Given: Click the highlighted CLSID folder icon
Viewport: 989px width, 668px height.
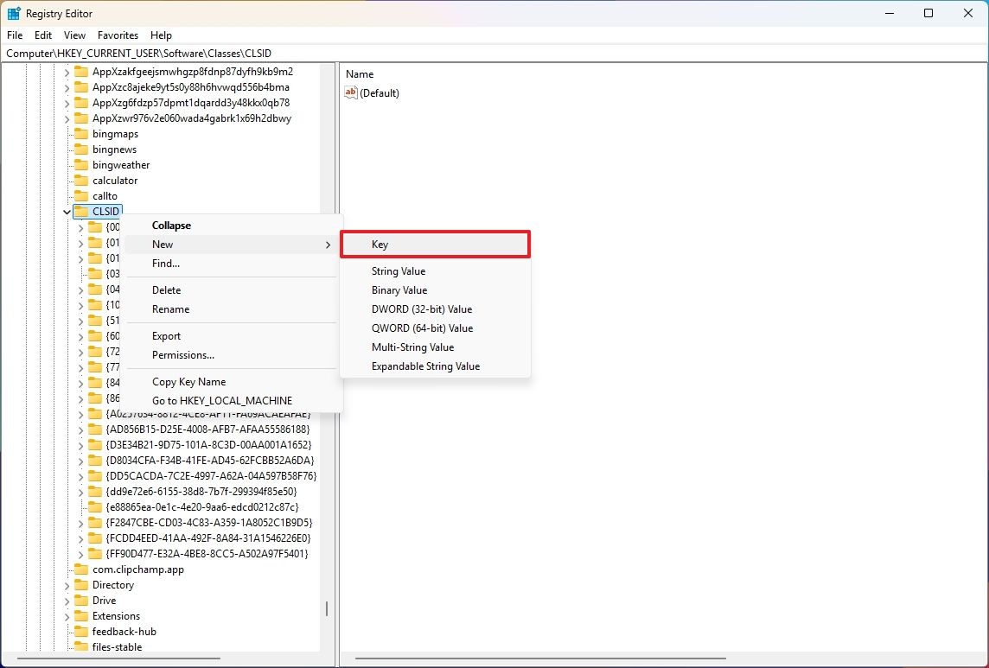Looking at the screenshot, I should pyautogui.click(x=80, y=211).
